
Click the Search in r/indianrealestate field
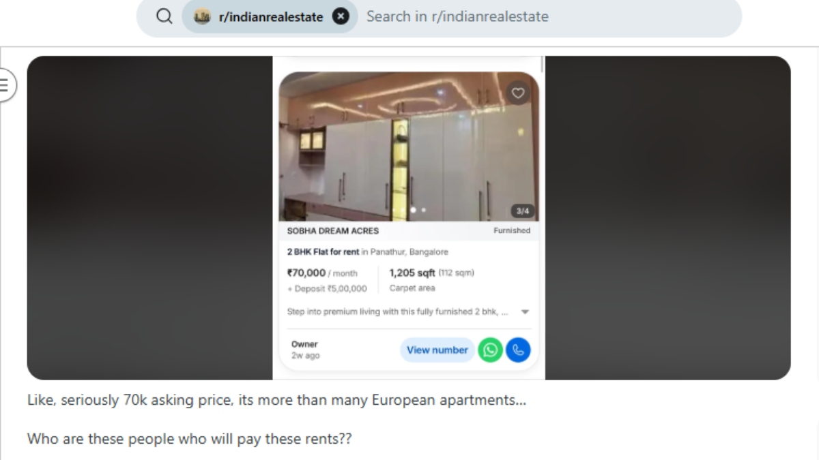[x=546, y=16]
